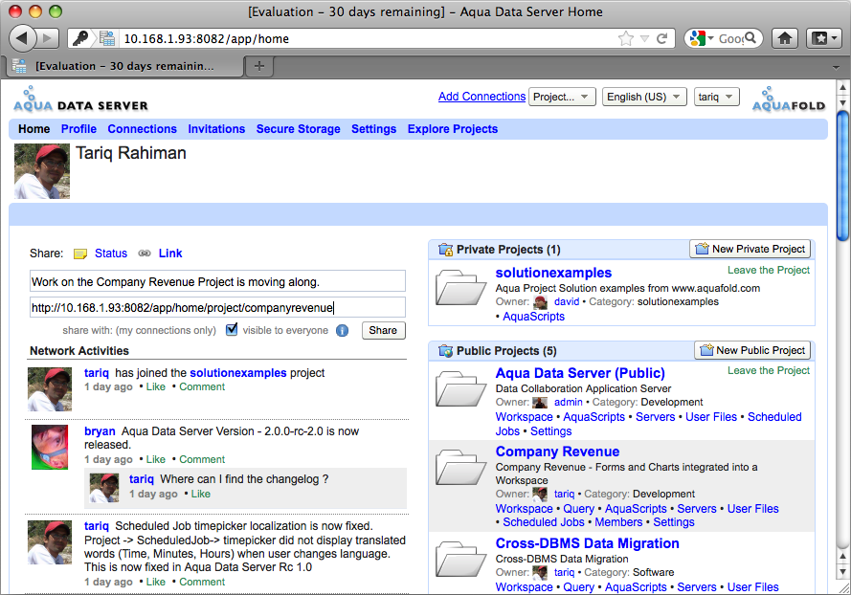This screenshot has height=595, width=851.
Task: Click the Aquafold logo
Action: [789, 99]
